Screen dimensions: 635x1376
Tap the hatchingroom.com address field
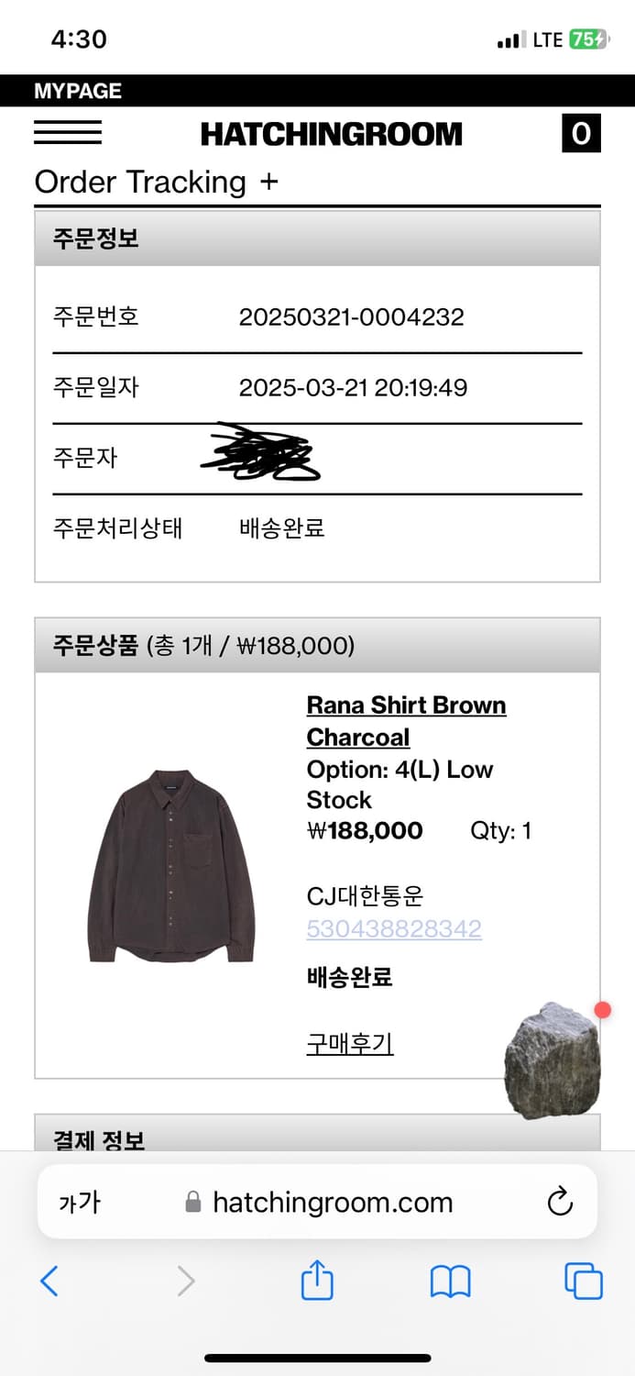pyautogui.click(x=332, y=1202)
